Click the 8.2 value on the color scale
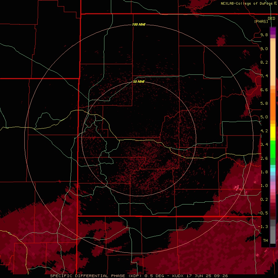Image resolution: width=278 pixels, height=278 pixels. coord(264,62)
